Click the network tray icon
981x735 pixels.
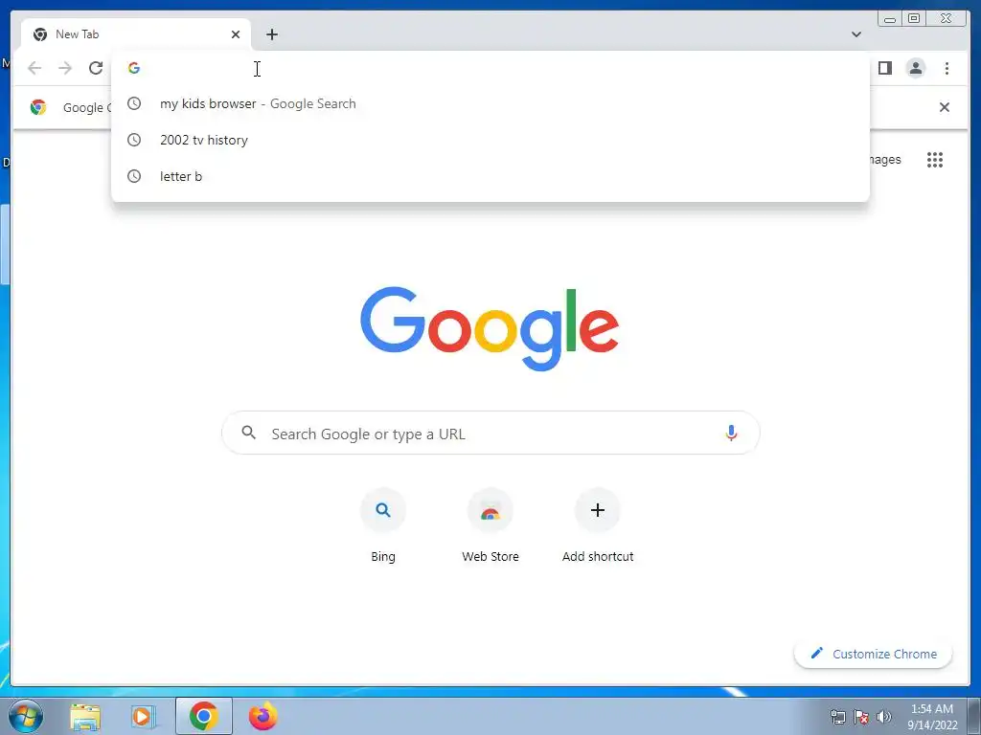(837, 717)
